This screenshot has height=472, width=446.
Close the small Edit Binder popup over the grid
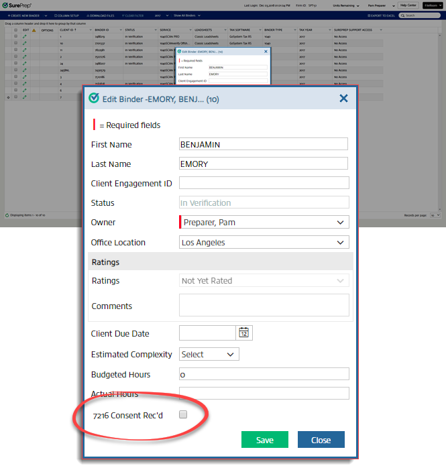tap(266, 52)
